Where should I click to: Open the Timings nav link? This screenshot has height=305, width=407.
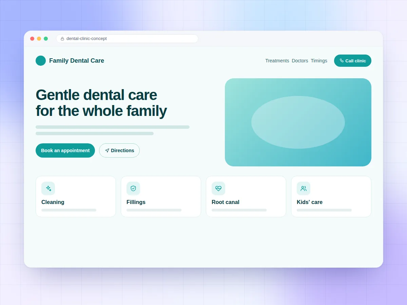click(x=319, y=61)
